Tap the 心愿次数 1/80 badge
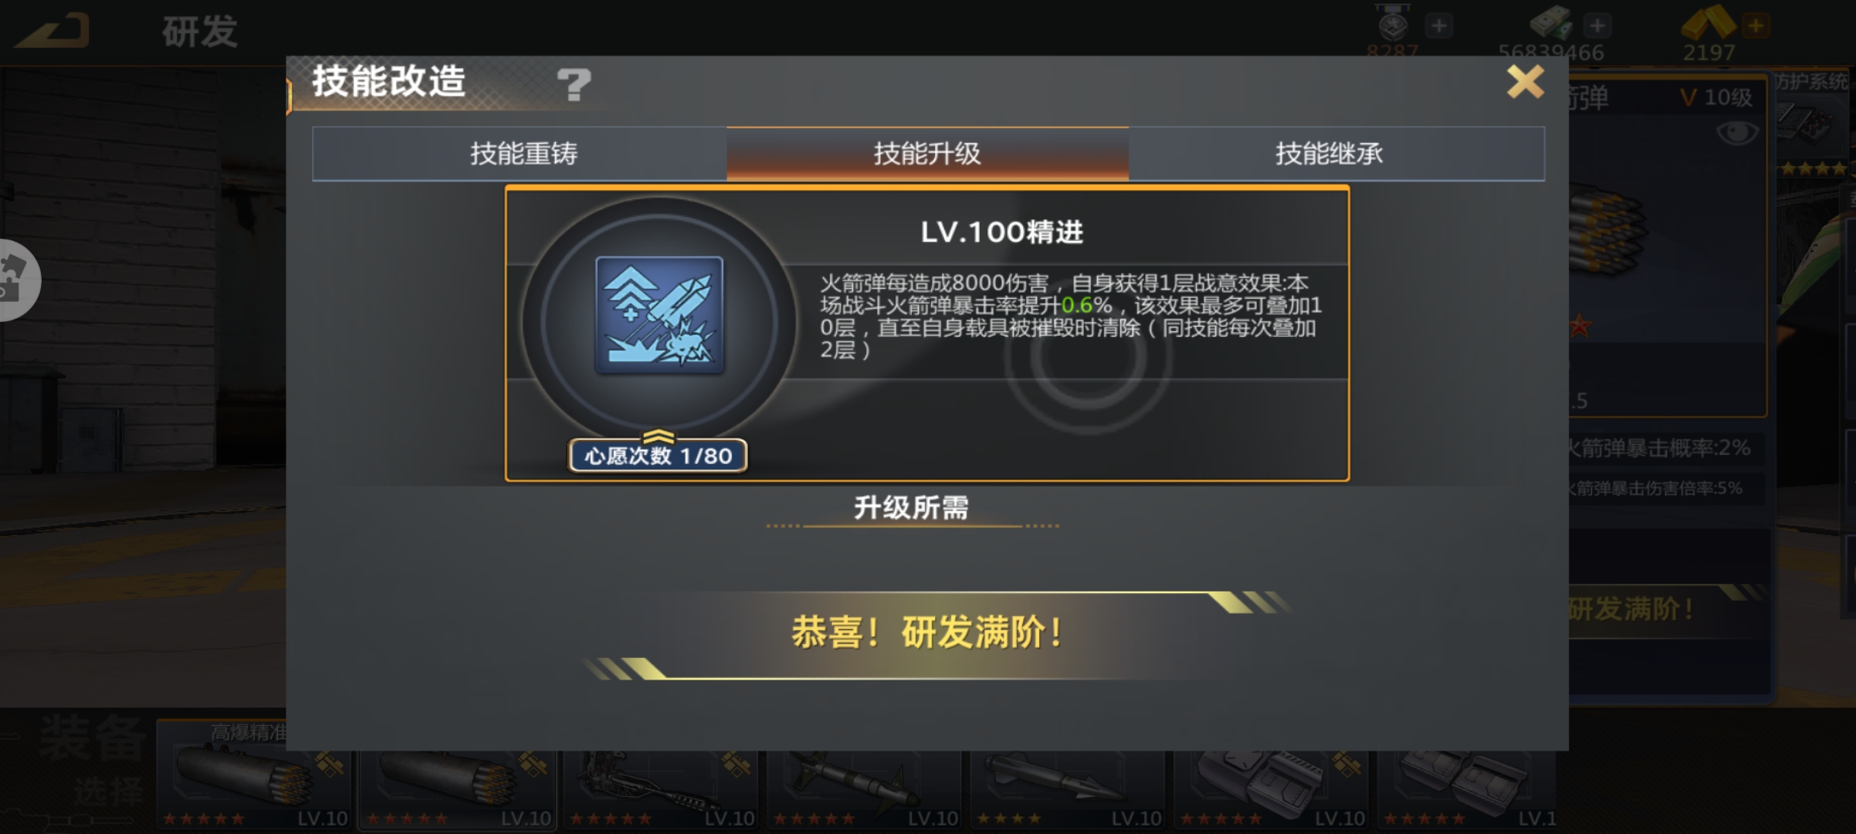 pyautogui.click(x=658, y=455)
